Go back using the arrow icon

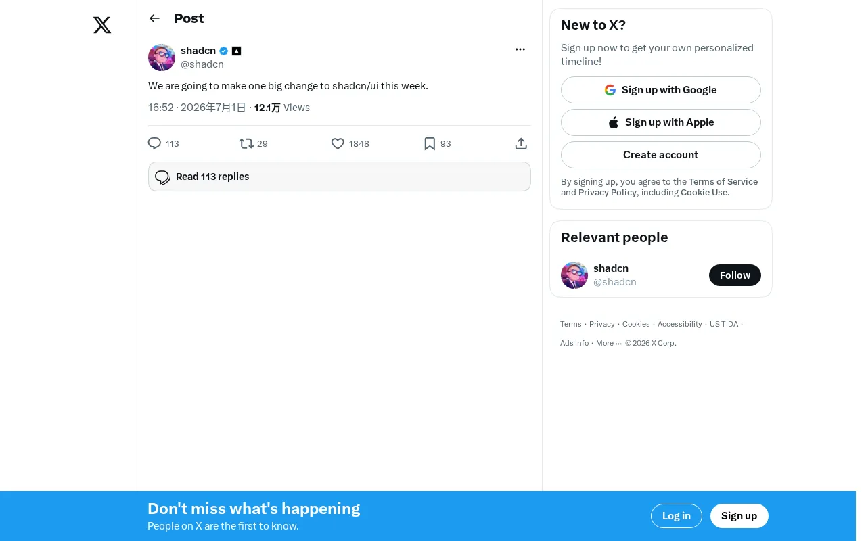154,18
